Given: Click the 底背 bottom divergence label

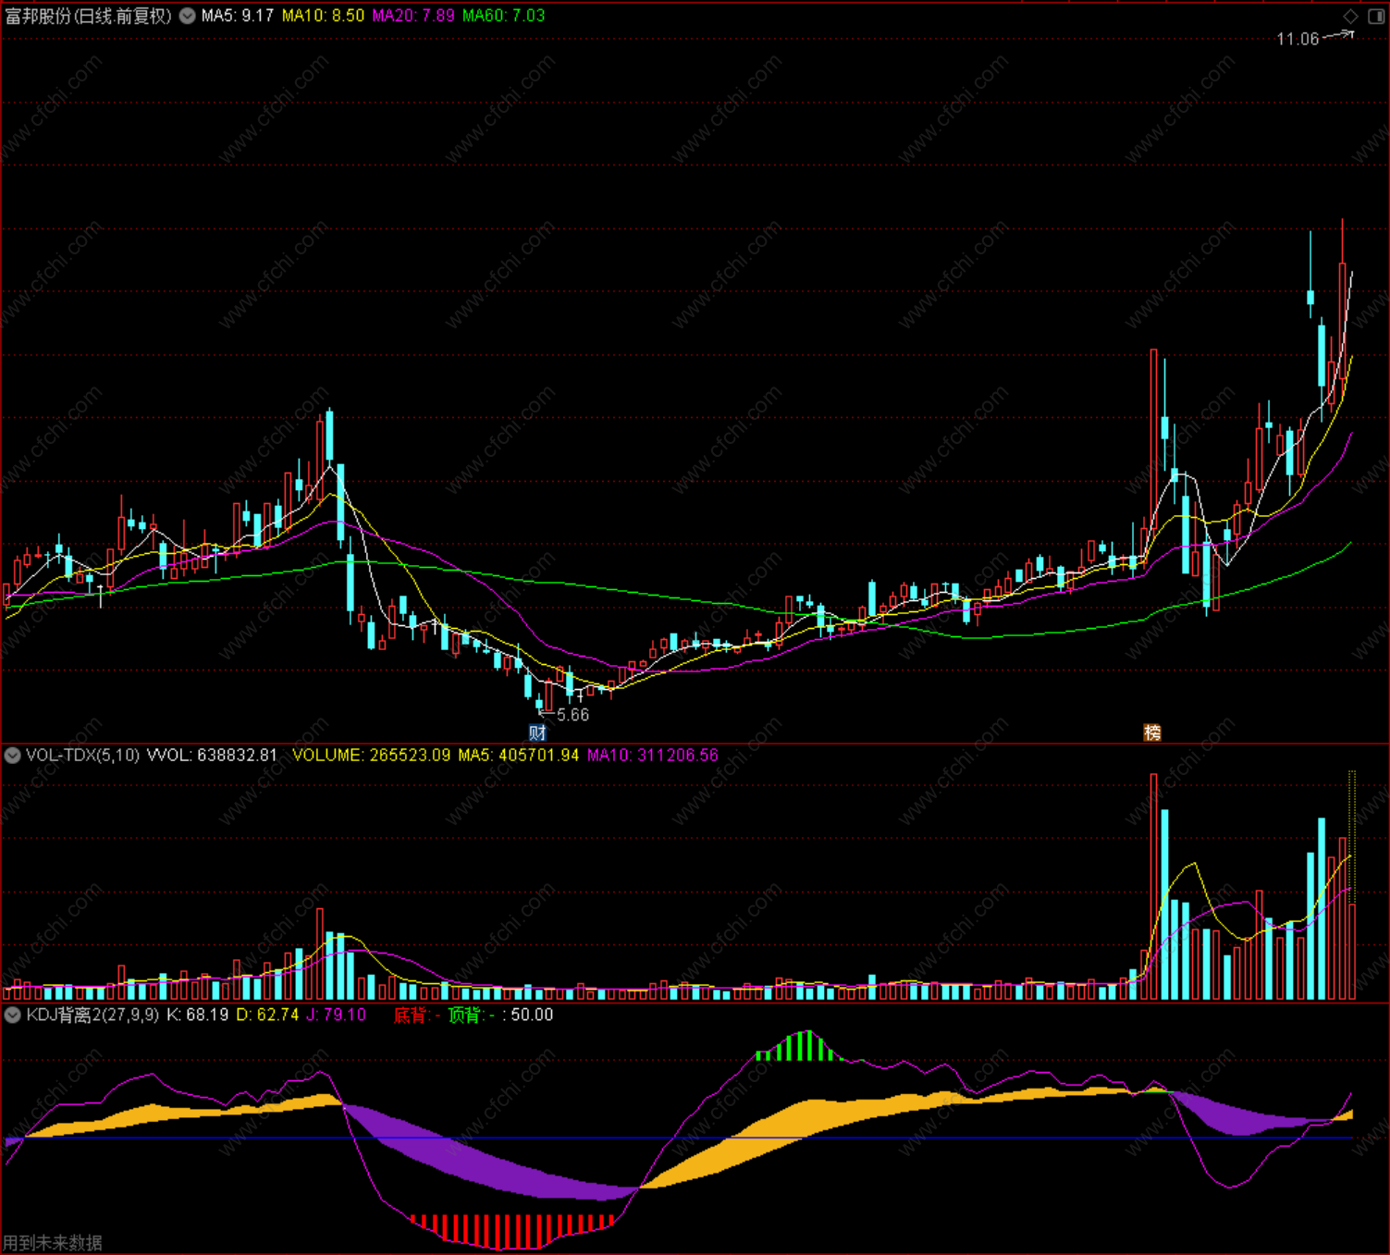Looking at the screenshot, I should coord(417,1015).
